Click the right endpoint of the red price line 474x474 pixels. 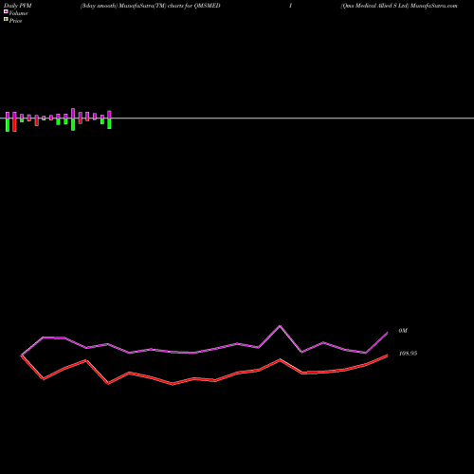pyautogui.click(x=388, y=355)
